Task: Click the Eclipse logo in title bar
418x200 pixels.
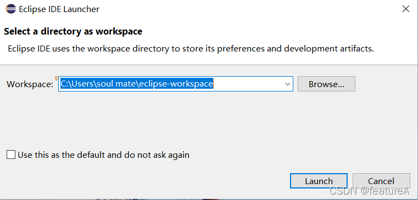Action: click(x=10, y=9)
